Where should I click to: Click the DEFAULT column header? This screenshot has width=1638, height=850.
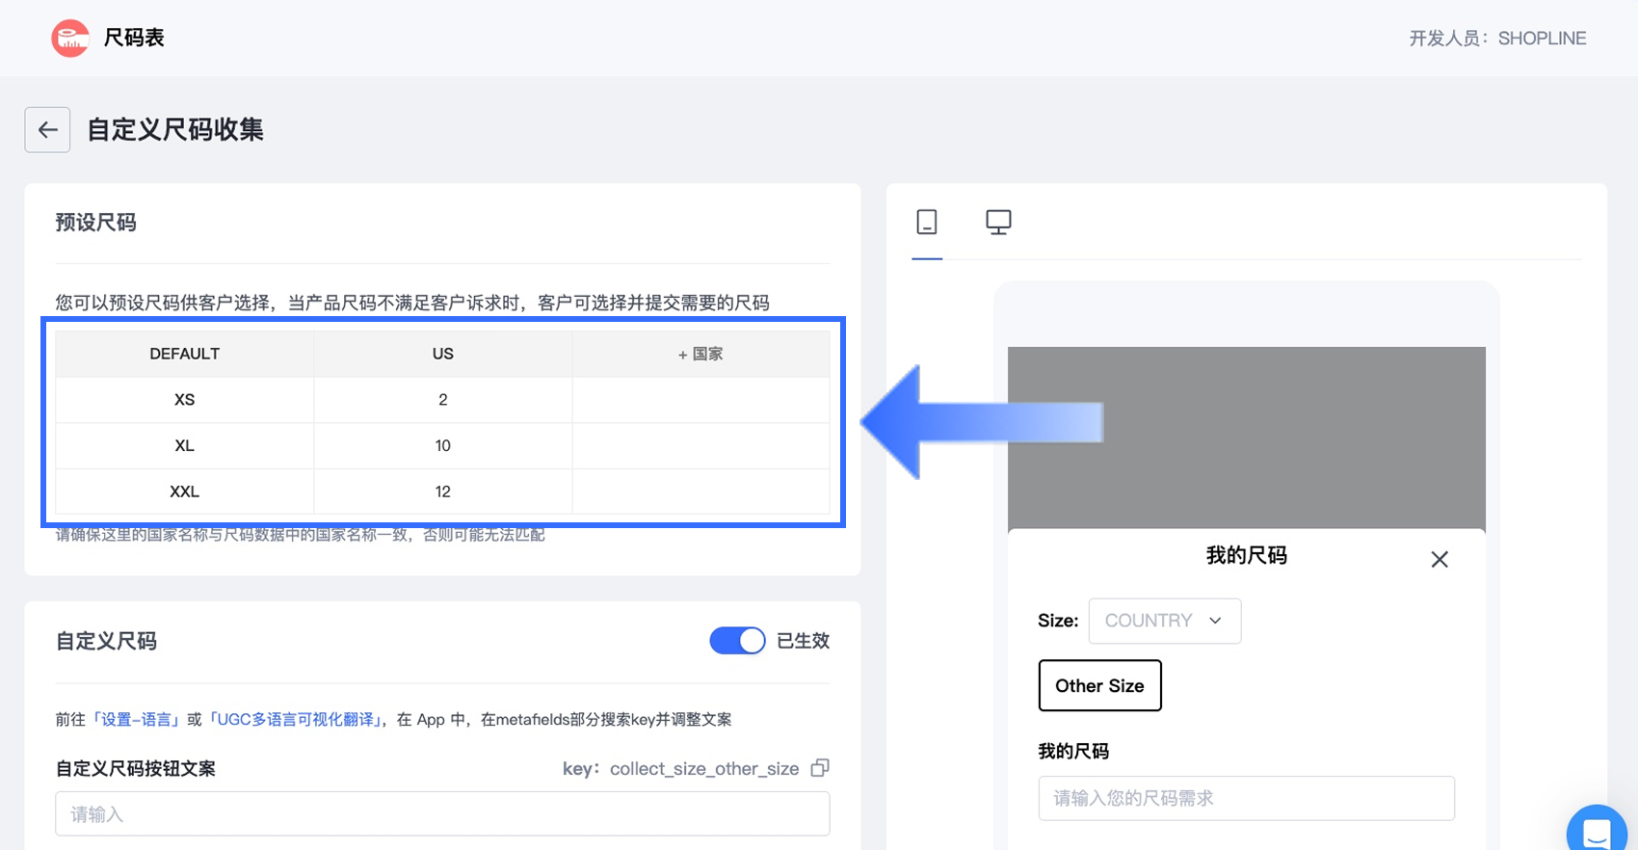(185, 354)
